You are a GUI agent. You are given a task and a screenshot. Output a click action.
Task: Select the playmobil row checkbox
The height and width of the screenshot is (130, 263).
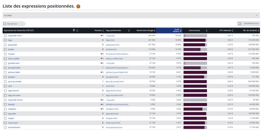pos(5,45)
